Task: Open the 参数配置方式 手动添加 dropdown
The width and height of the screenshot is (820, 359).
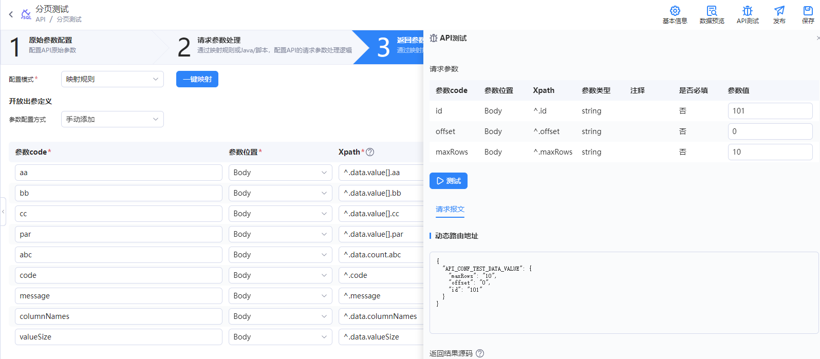Action: coord(112,119)
